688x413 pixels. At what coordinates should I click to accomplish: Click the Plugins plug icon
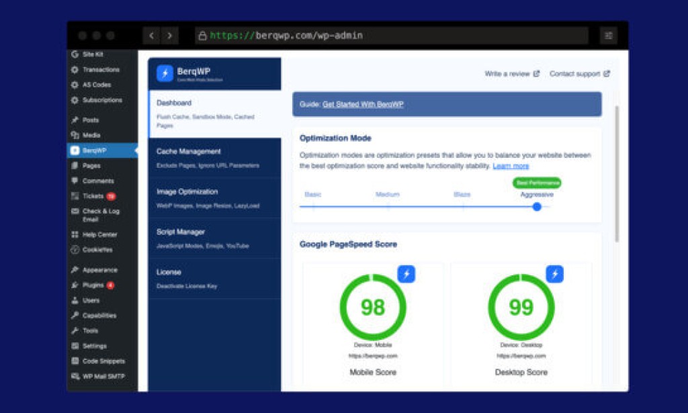point(75,285)
